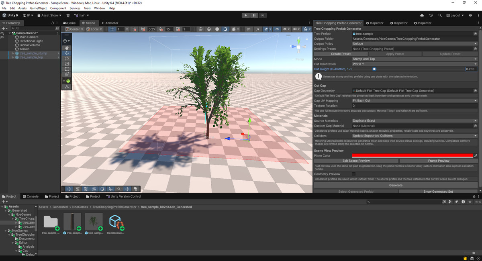Open the GameObject menu

[38, 8]
